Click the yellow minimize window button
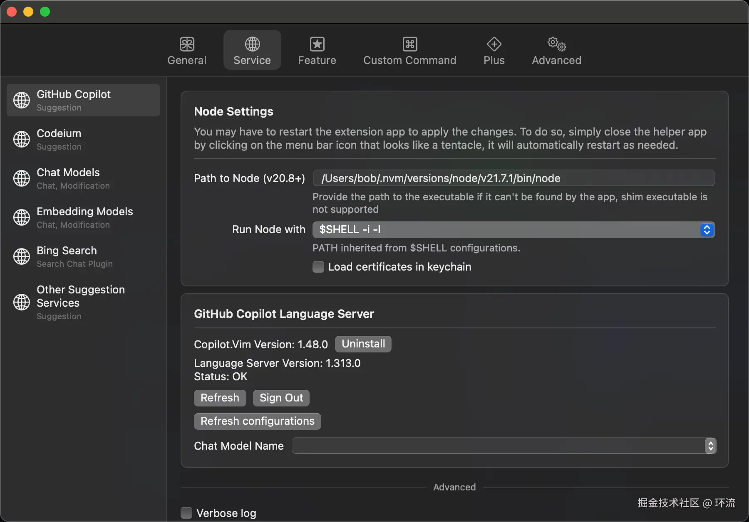Image resolution: width=749 pixels, height=522 pixels. pyautogui.click(x=28, y=12)
